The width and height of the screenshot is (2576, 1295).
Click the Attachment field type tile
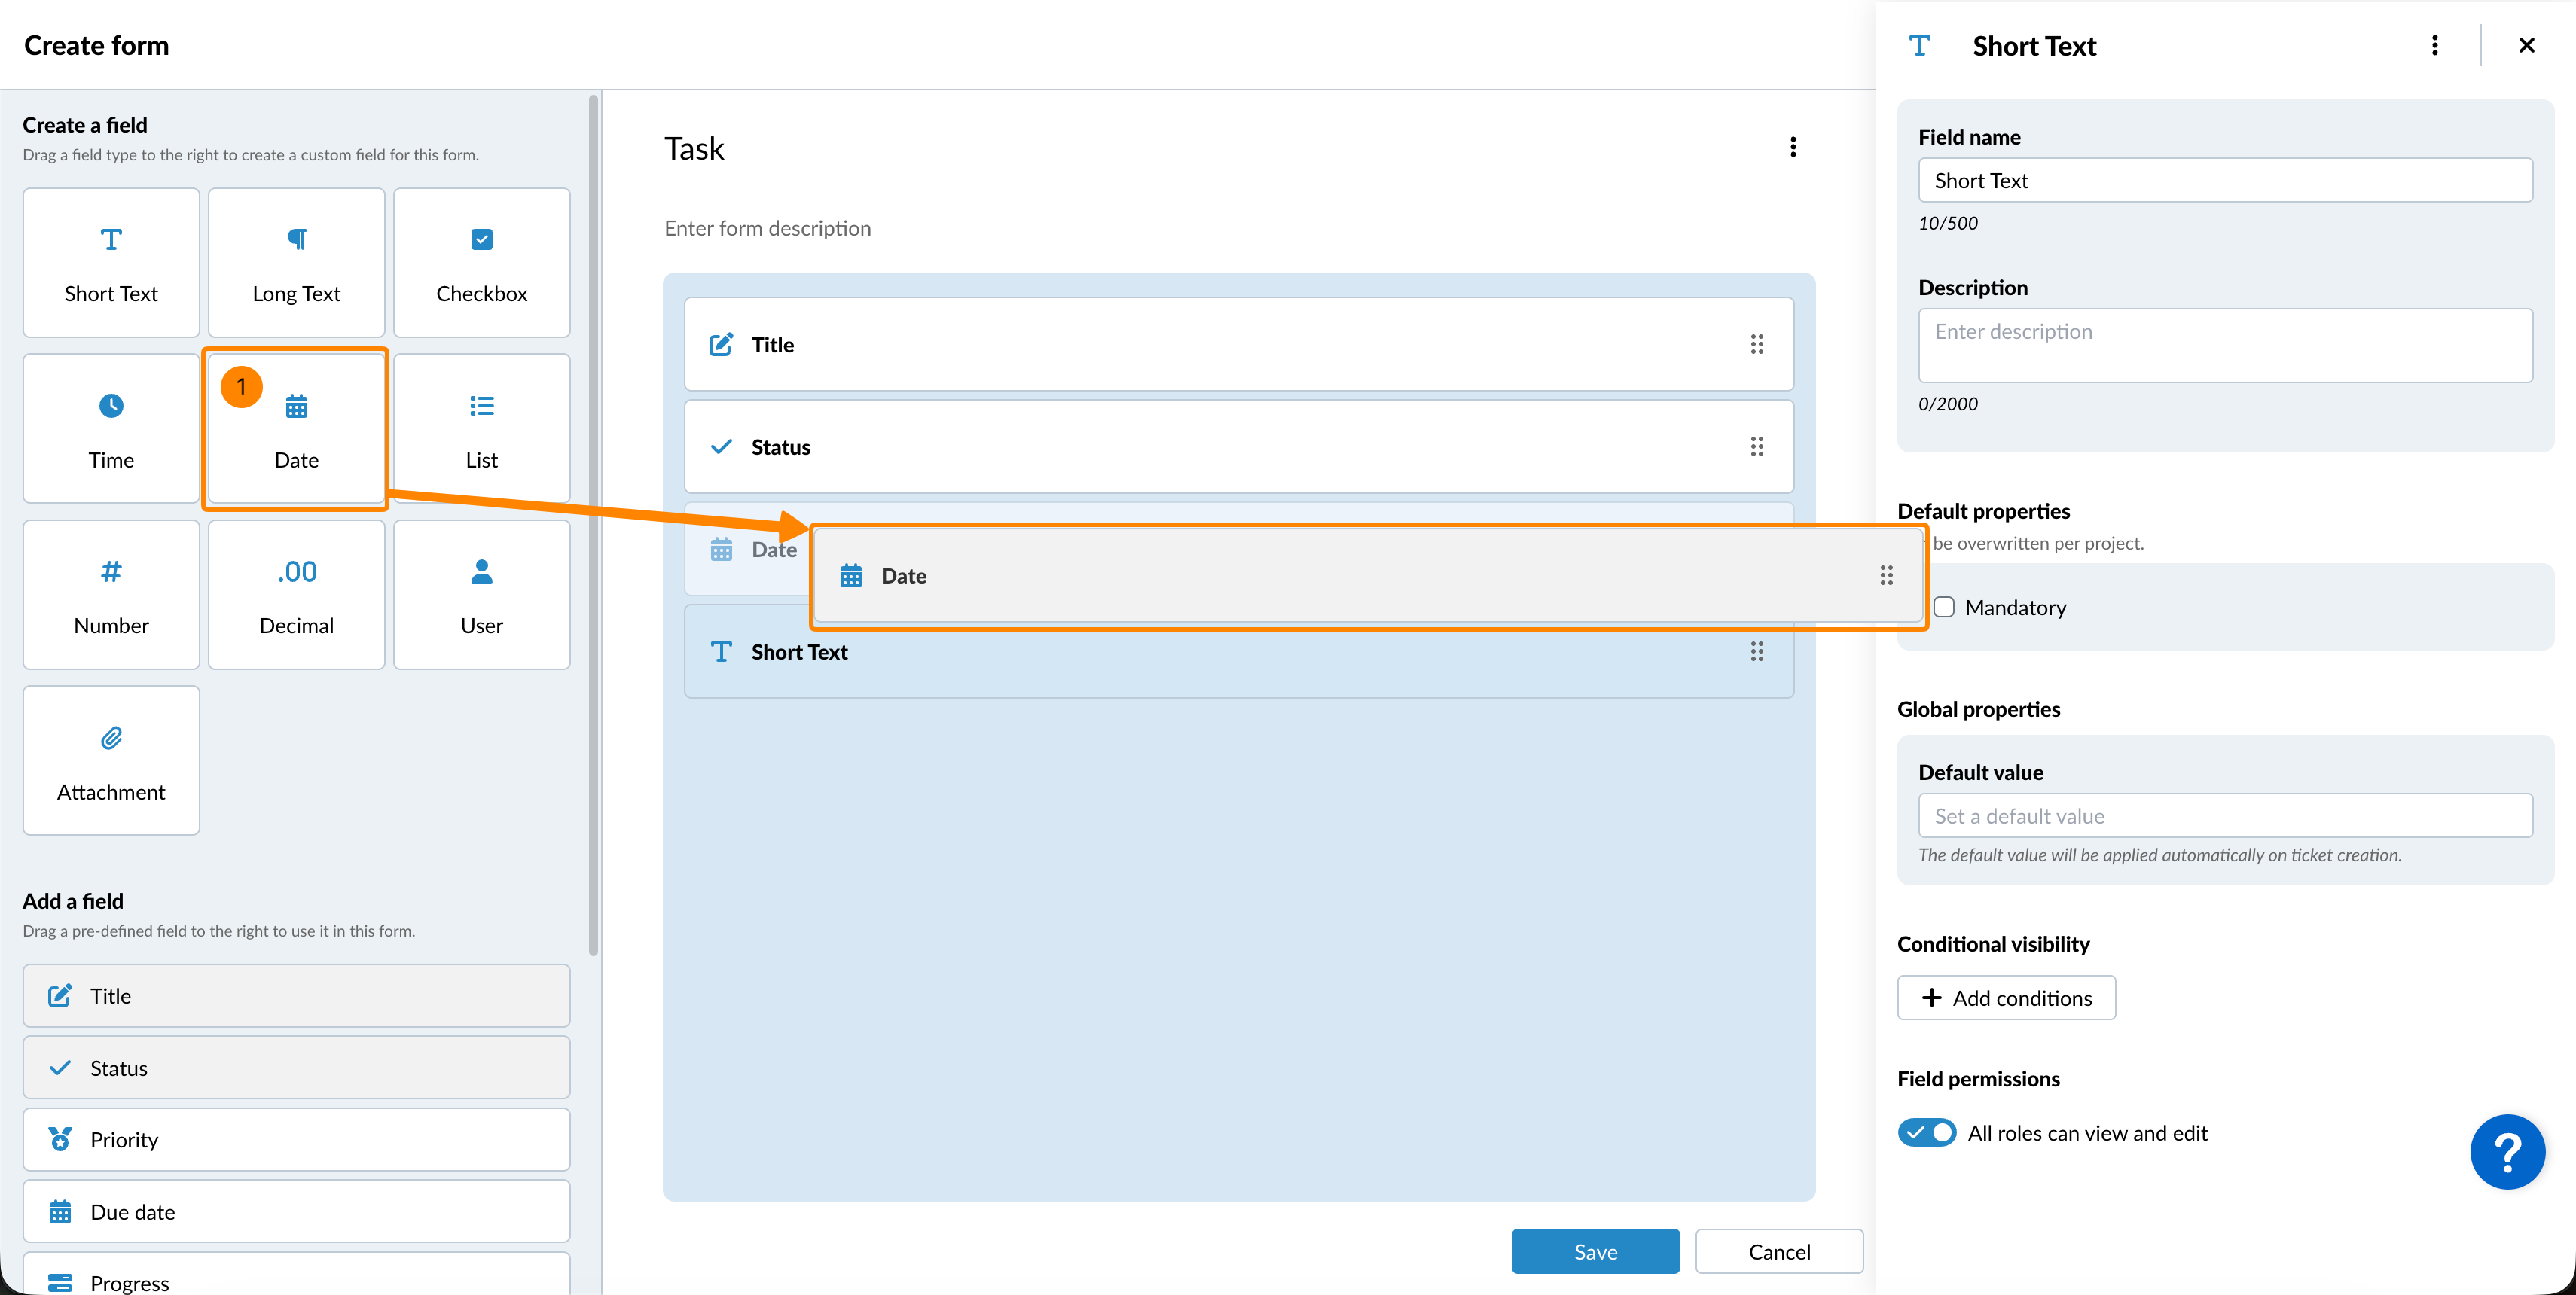pos(111,760)
